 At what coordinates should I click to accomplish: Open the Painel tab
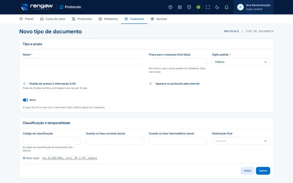26,19
